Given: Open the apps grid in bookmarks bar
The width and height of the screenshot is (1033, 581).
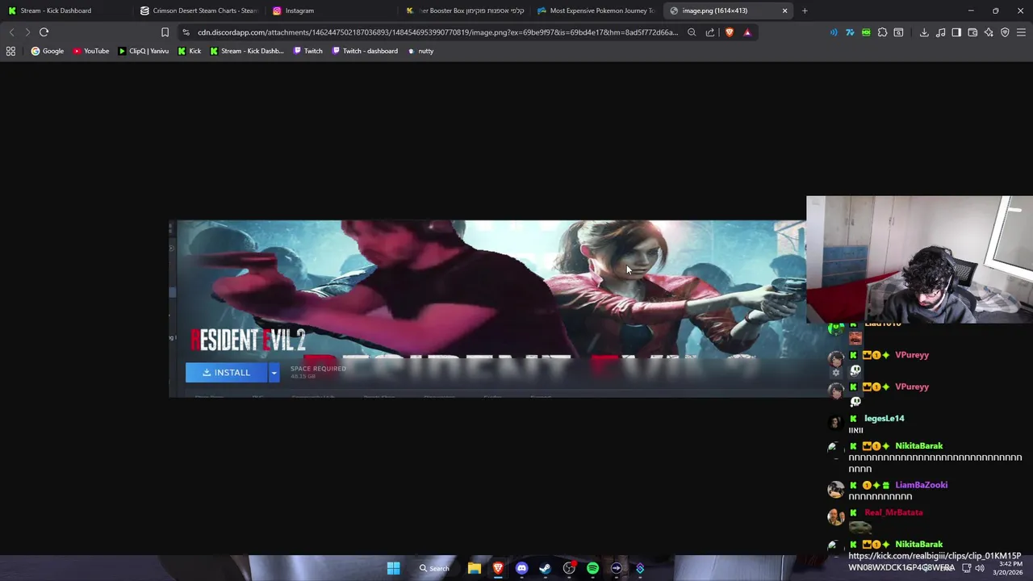Looking at the screenshot, I should 10,51.
